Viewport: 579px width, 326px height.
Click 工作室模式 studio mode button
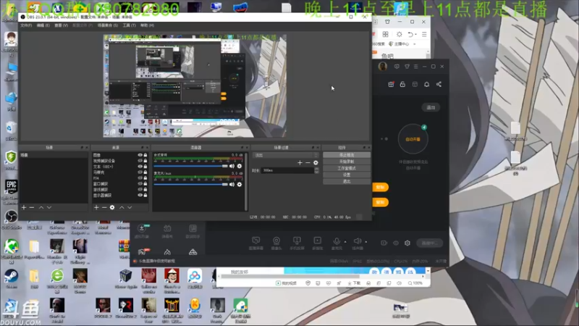point(347,169)
